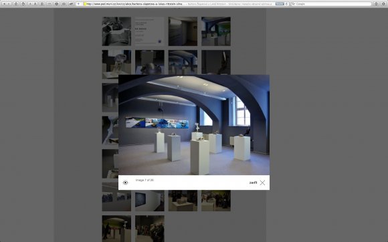388x242 pixels.
Task: Toggle the eye icon in the lightbox footer
Action: coord(125,183)
